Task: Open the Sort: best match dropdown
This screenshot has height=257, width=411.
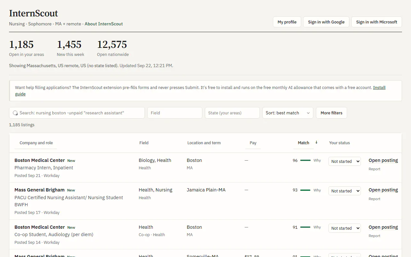Action: tap(288, 113)
